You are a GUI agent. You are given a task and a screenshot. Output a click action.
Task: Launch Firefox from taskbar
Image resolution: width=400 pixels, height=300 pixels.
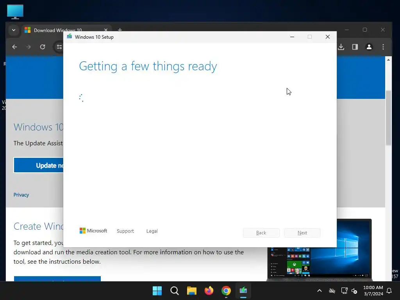click(209, 291)
